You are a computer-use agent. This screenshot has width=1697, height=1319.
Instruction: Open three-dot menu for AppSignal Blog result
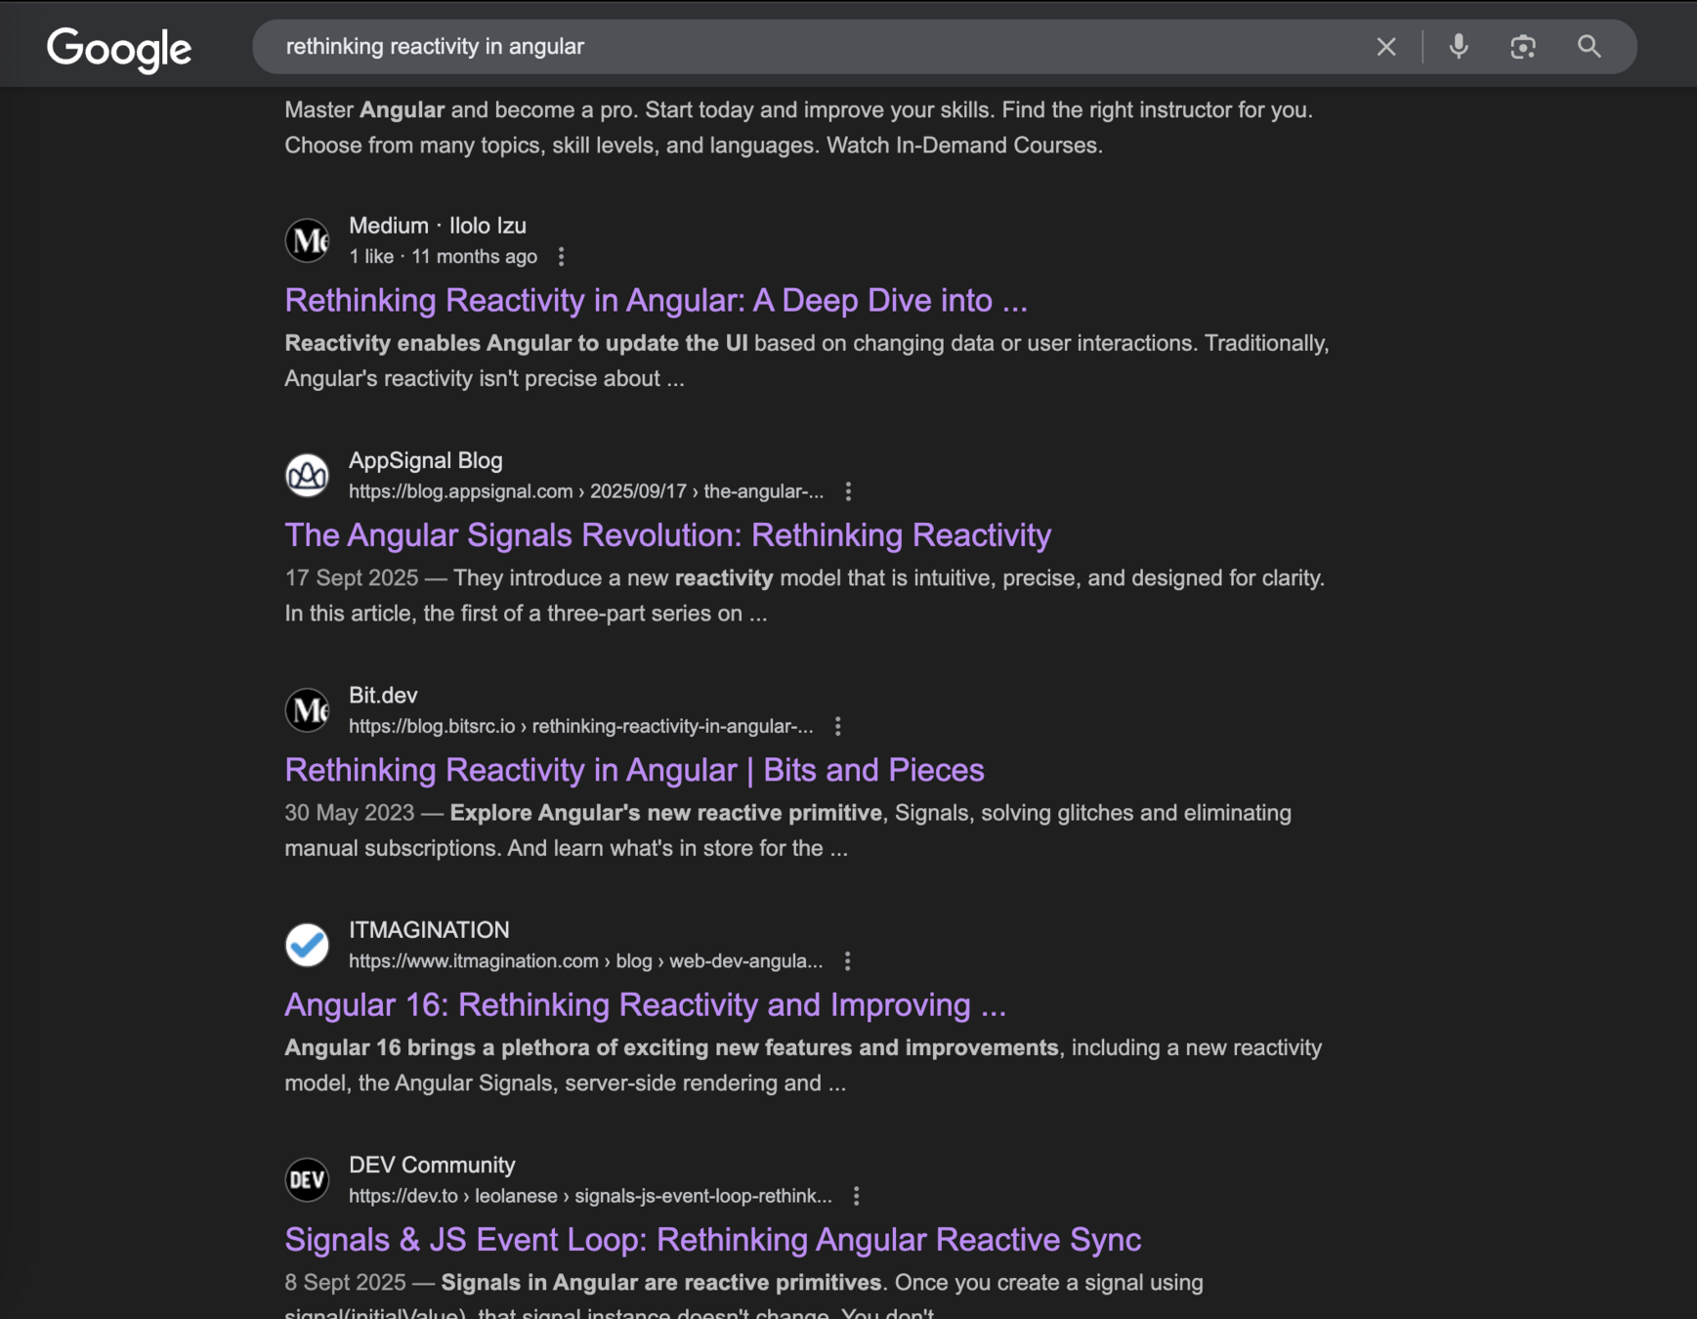click(848, 491)
